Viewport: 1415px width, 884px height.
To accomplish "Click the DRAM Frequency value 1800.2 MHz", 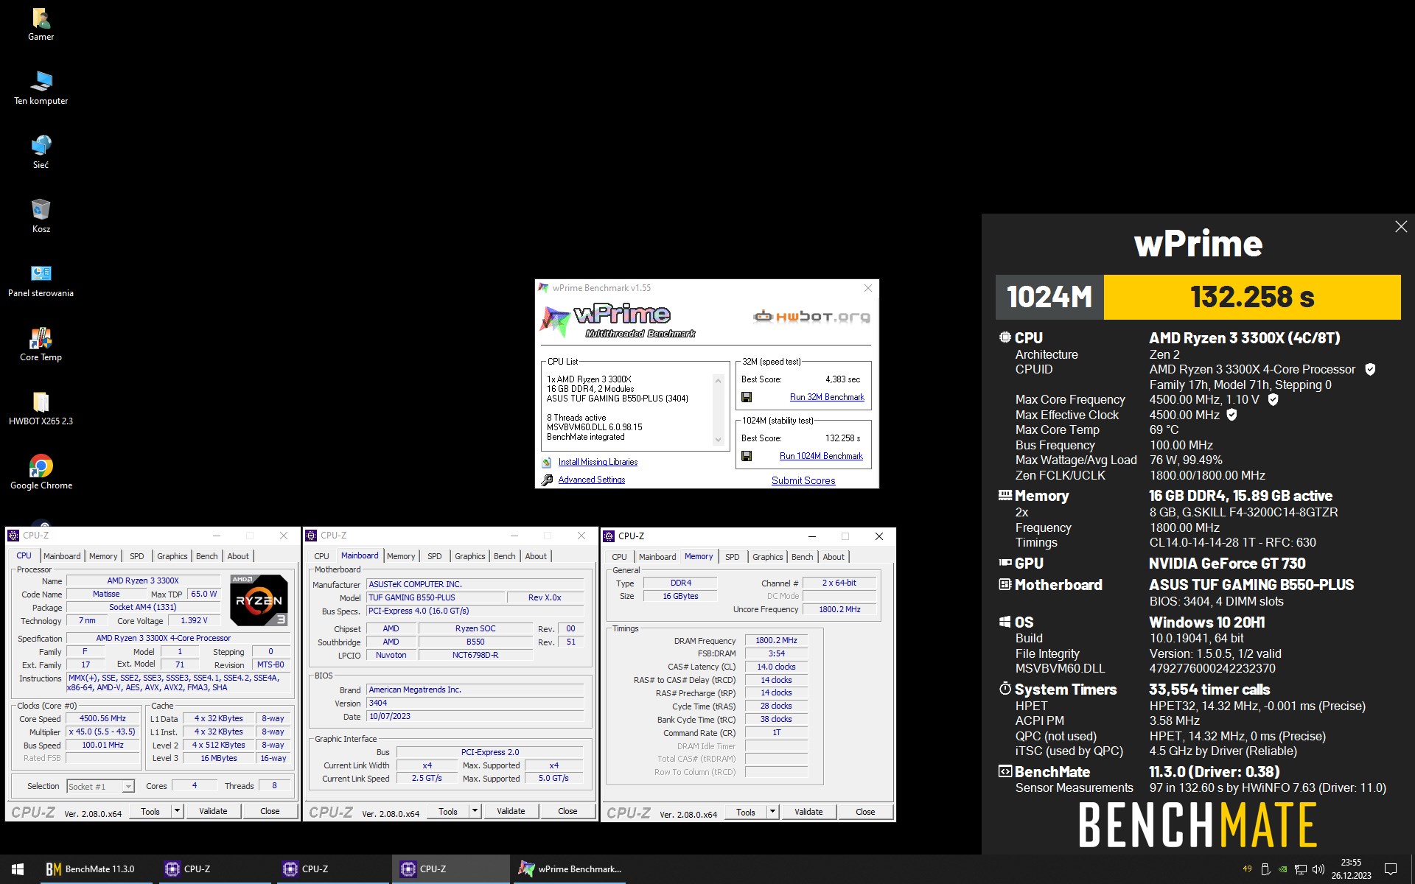I will [x=776, y=641].
